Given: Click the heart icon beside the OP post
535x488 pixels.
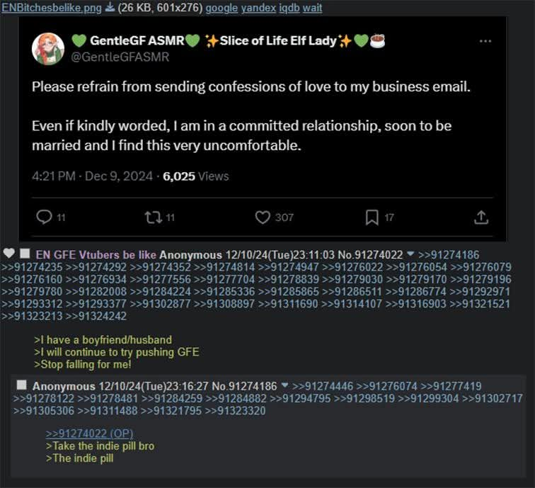Looking at the screenshot, I should pyautogui.click(x=9, y=254).
